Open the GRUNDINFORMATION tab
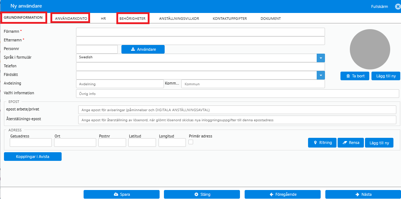 23,18
